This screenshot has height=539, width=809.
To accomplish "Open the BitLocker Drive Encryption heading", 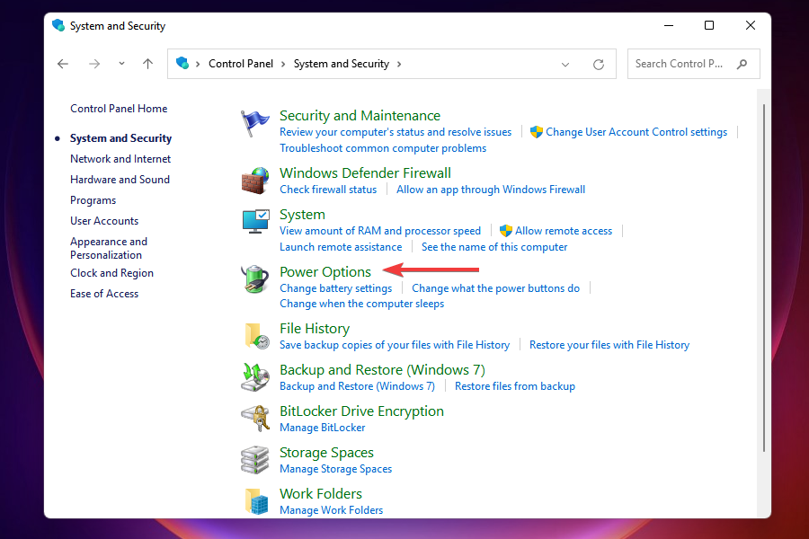I will point(361,411).
